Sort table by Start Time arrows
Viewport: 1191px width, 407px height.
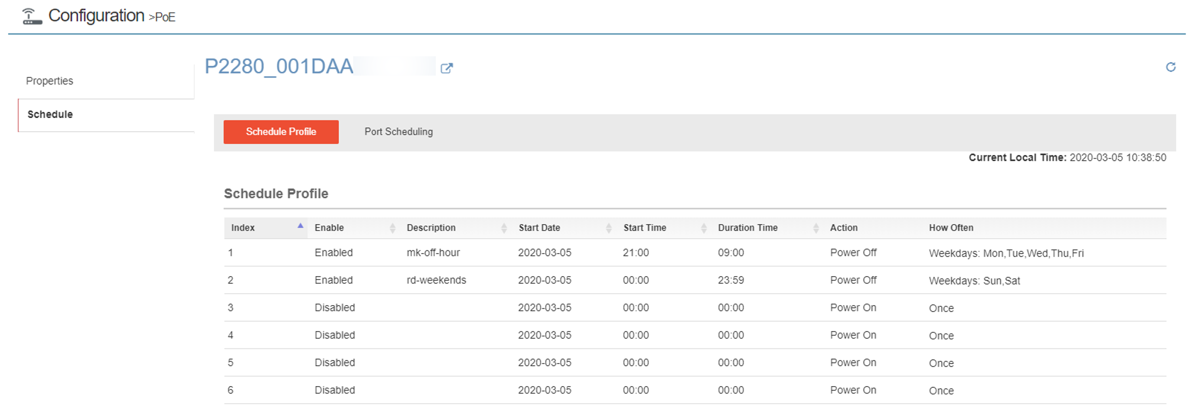tap(703, 228)
